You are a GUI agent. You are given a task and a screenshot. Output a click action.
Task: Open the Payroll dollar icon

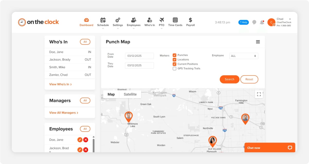(x=190, y=20)
